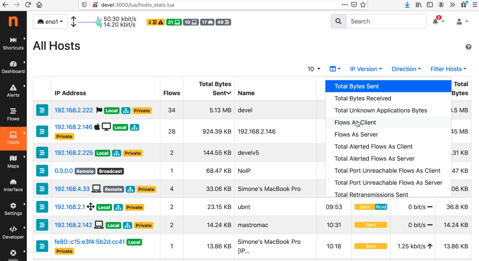Select Total Port Unreachable Flows As Client

point(388,170)
